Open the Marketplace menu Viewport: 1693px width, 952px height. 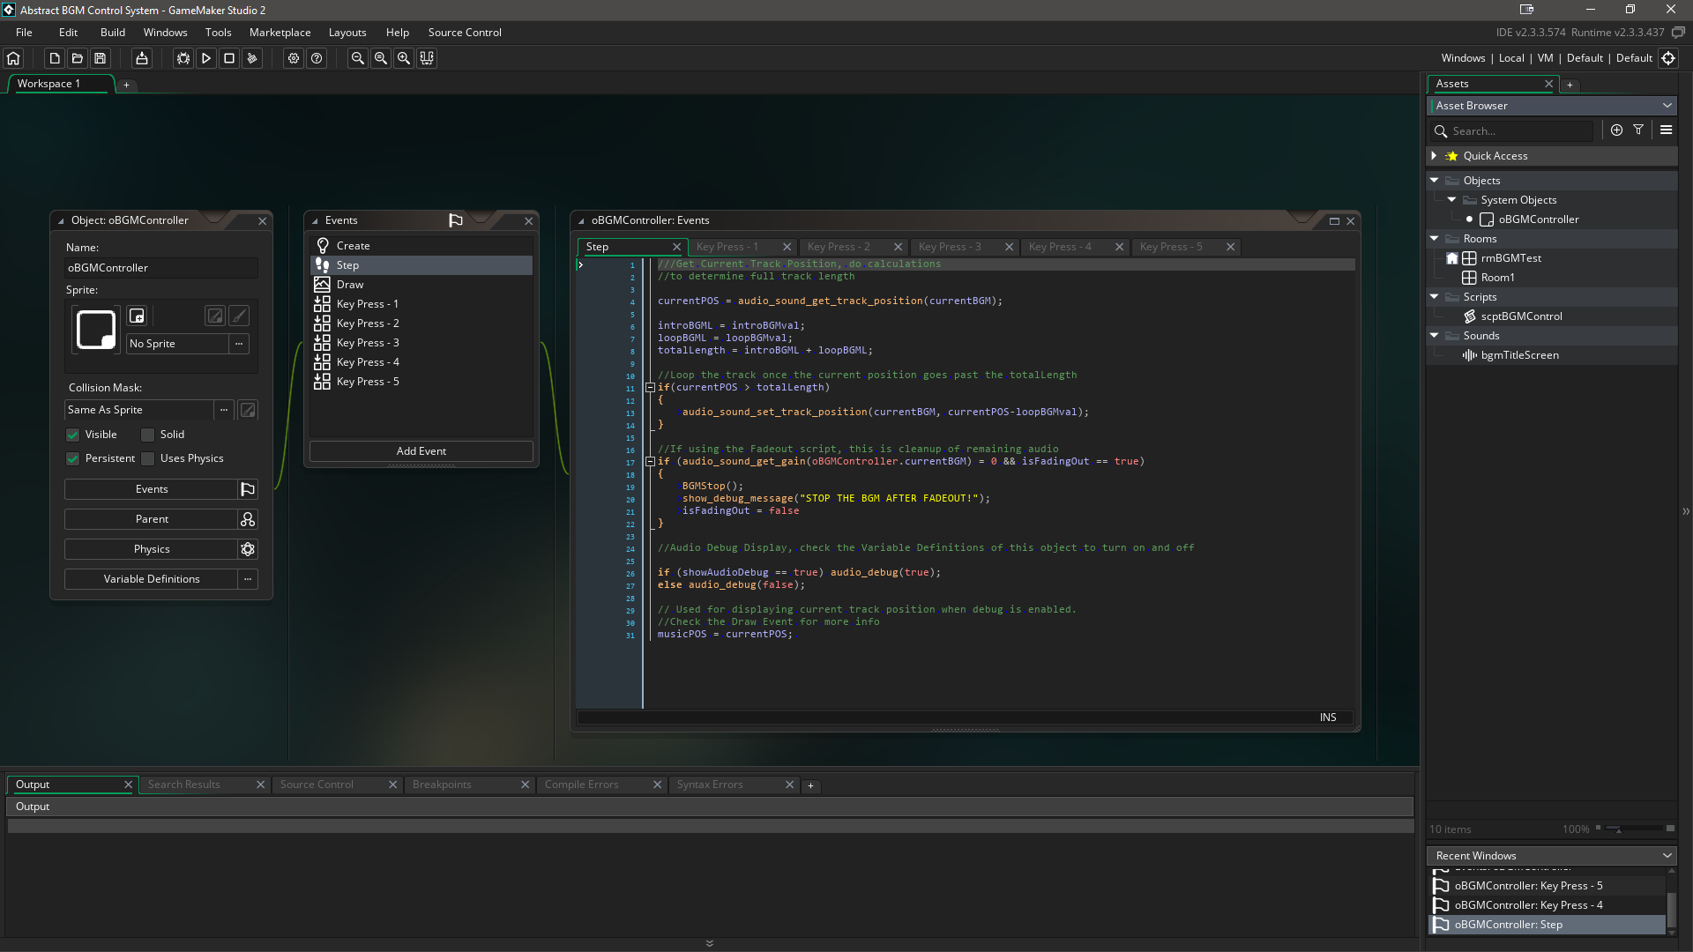(280, 32)
